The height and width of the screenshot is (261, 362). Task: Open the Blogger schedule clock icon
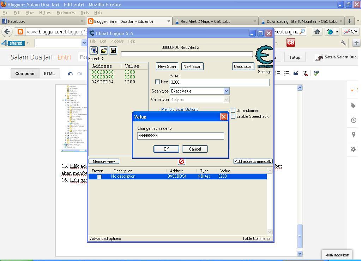pyautogui.click(x=354, y=120)
